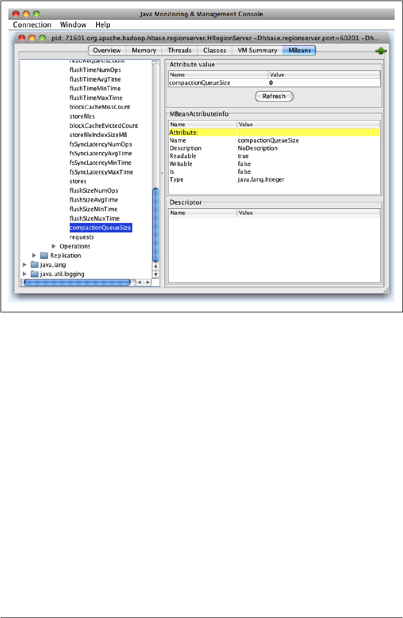Click the Writable row label
Image resolution: width=403 pixels, height=618 pixels.
[x=181, y=164]
